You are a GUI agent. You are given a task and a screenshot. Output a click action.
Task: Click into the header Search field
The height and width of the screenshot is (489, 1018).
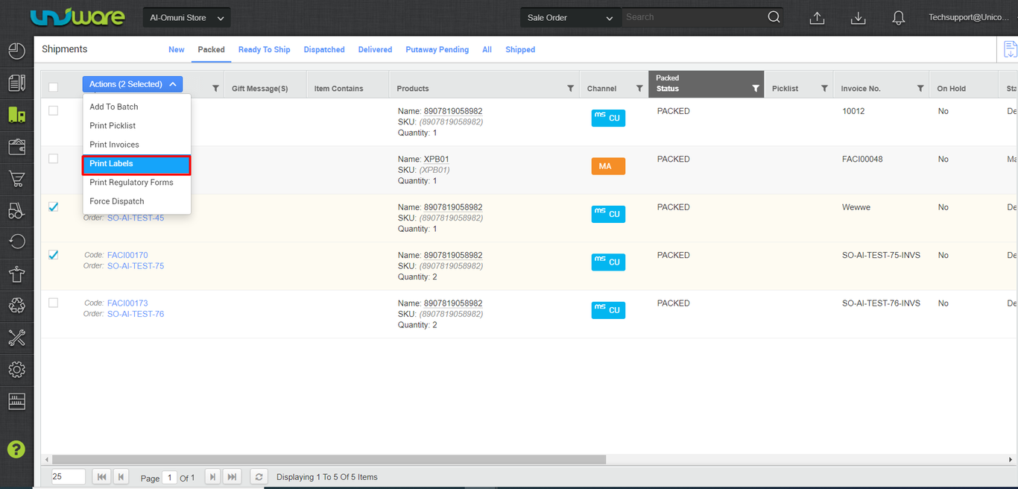693,17
